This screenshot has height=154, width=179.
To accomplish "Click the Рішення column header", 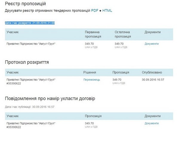I will pyautogui.click(x=89, y=73).
